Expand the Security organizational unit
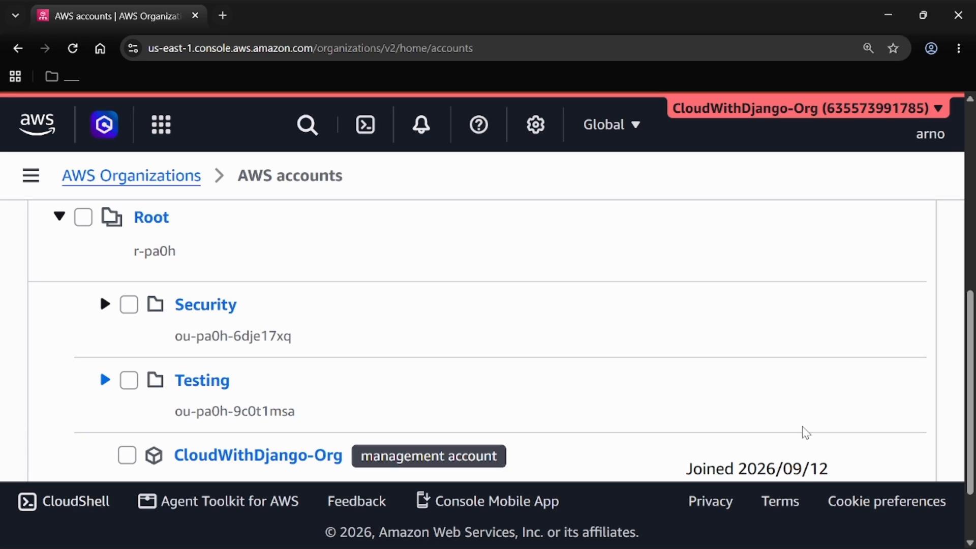 pyautogui.click(x=105, y=304)
